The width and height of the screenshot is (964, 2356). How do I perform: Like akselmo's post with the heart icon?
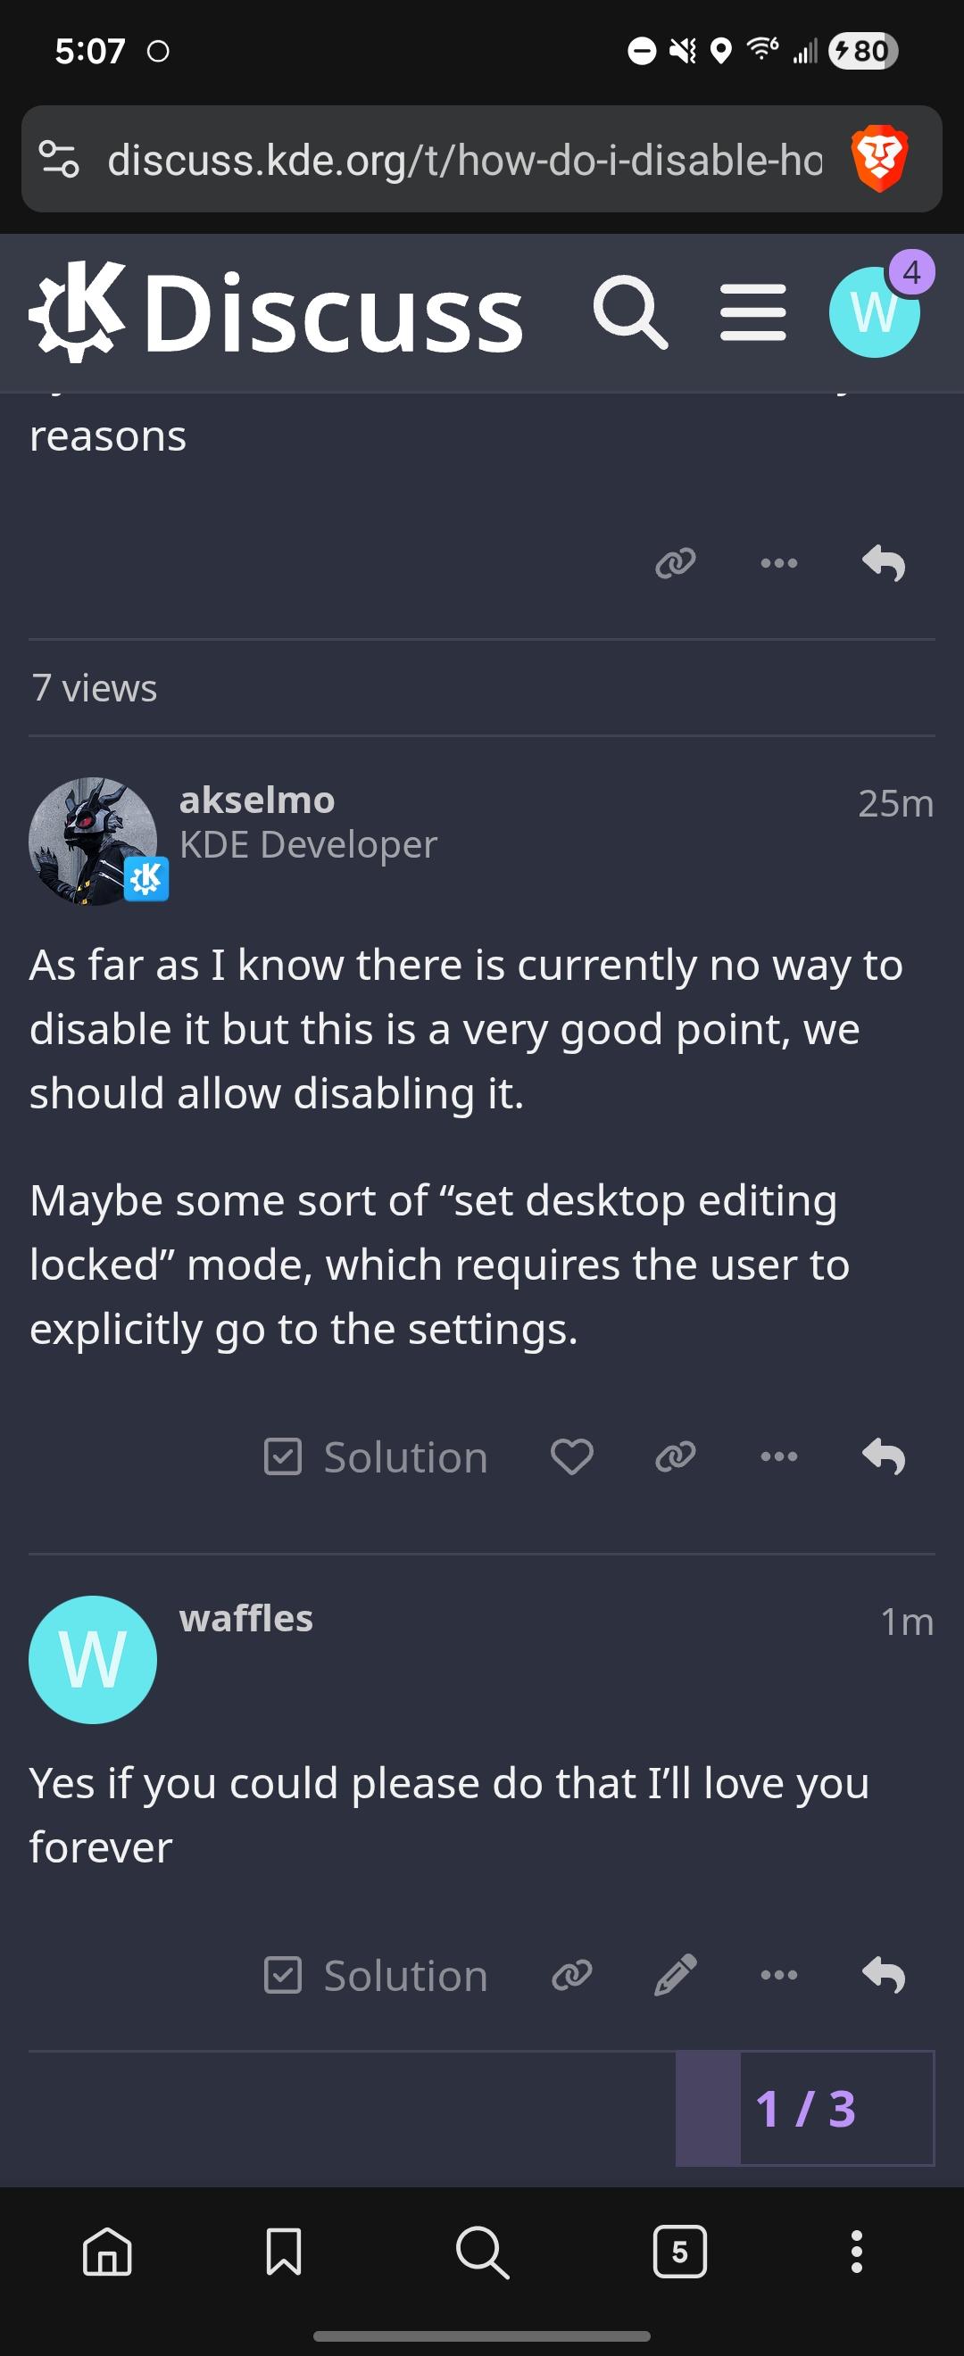coord(571,1456)
